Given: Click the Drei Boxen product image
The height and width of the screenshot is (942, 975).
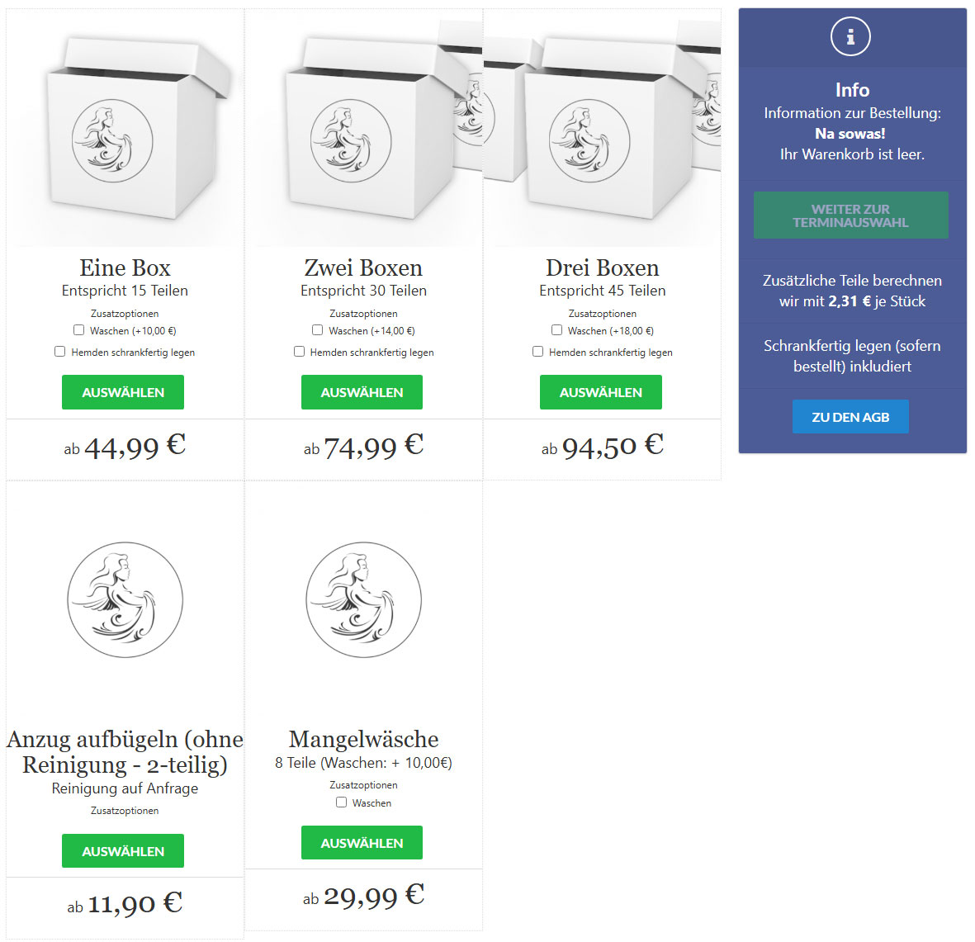Looking at the screenshot, I should [602, 129].
